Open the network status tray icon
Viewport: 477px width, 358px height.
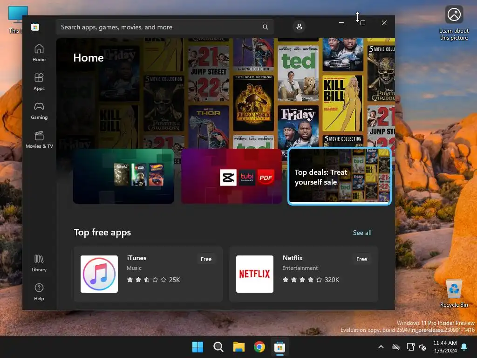410,347
